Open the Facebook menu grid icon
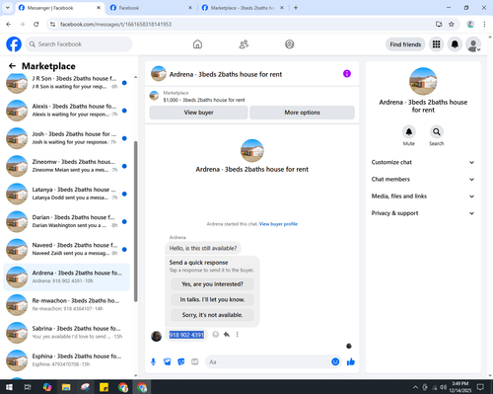493x394 pixels. click(436, 44)
